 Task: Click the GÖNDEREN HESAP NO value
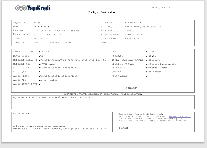(x=73, y=60)
